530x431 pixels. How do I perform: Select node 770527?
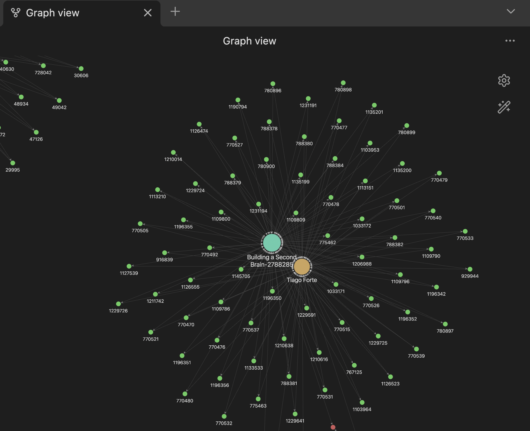pos(234,138)
